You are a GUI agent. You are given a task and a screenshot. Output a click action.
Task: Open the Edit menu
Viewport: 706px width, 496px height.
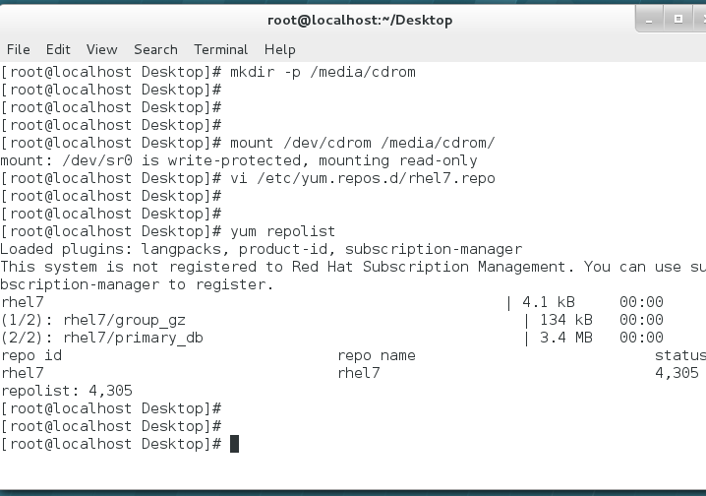tap(58, 49)
